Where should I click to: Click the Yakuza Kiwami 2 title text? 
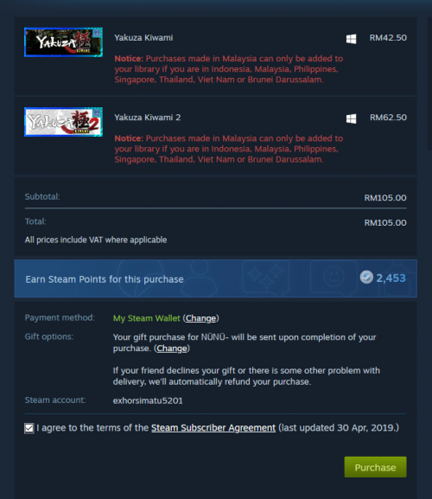(x=148, y=118)
